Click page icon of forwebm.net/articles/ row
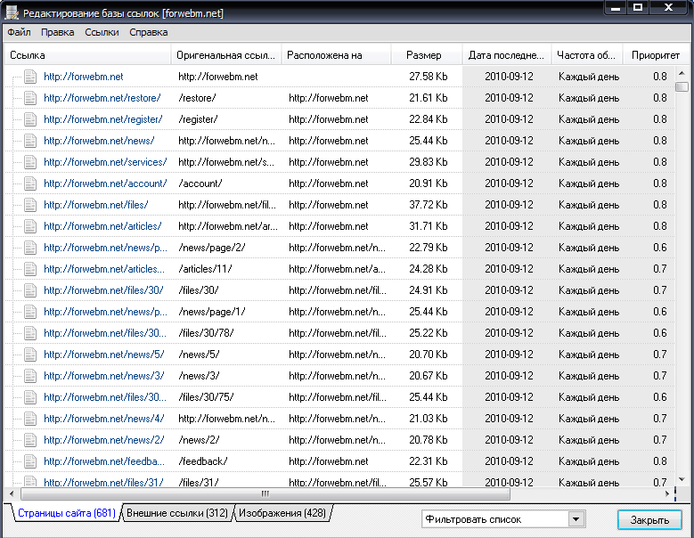Screen dimensions: 694x538 [30, 226]
